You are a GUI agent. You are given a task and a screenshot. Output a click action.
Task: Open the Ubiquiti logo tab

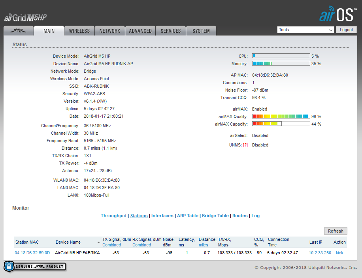18,31
